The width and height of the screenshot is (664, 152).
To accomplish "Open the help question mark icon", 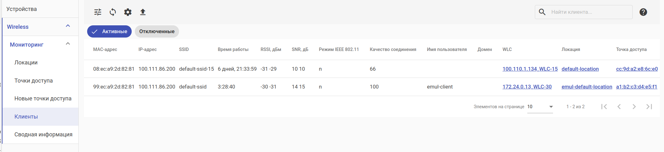I will (643, 12).
